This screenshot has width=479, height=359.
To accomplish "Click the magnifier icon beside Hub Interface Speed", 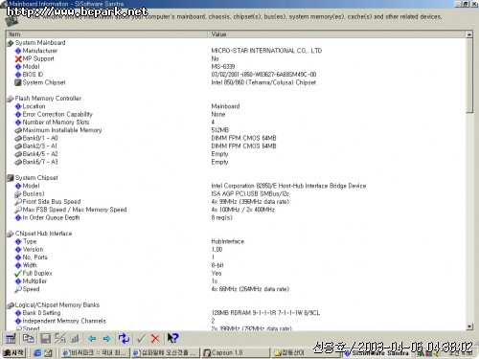I will point(18,289).
